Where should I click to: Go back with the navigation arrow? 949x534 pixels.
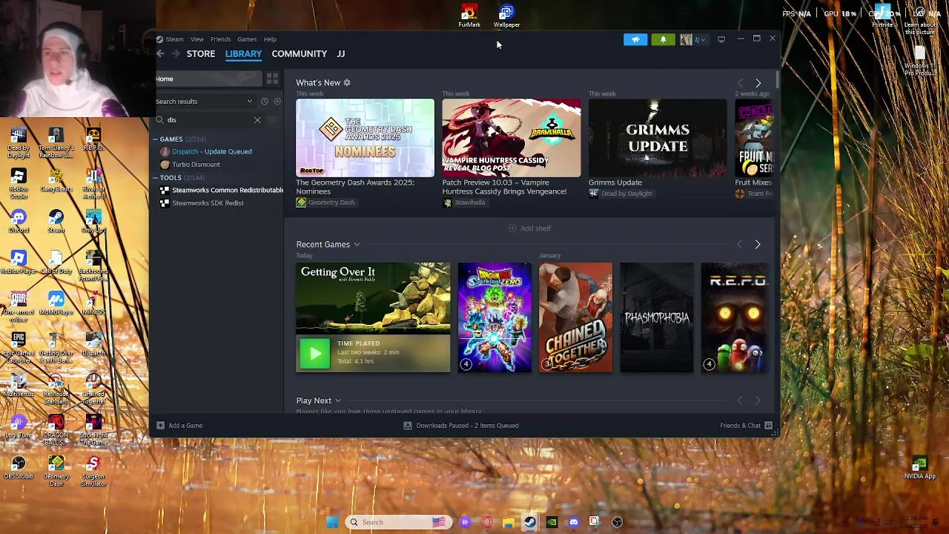(160, 53)
